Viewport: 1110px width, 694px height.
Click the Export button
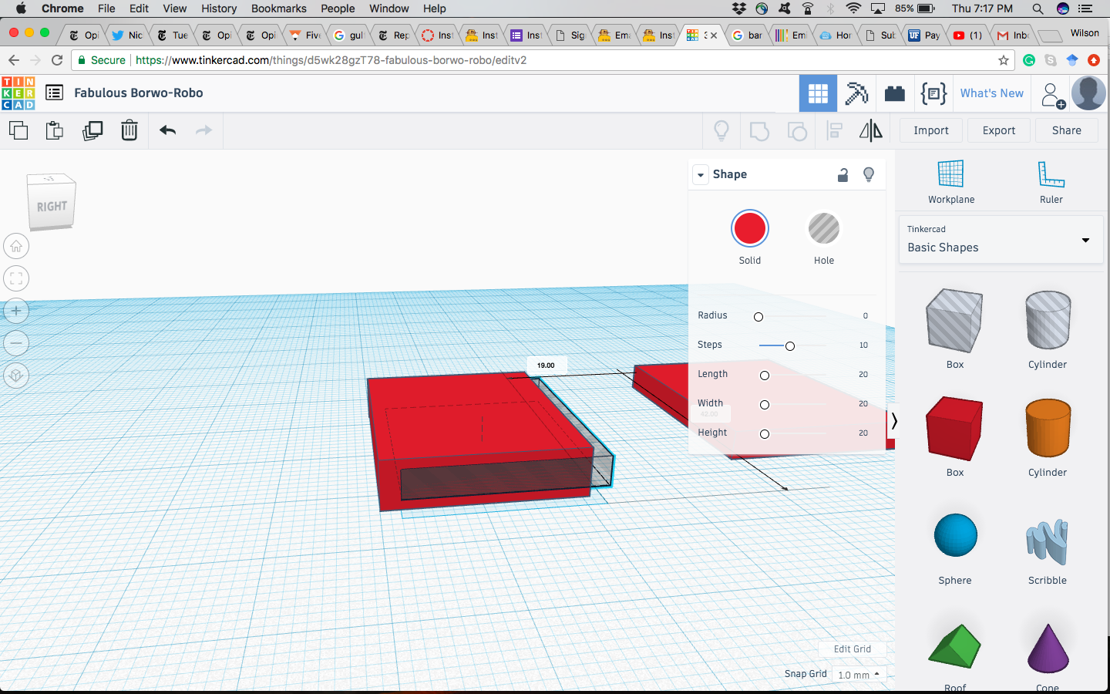999,130
